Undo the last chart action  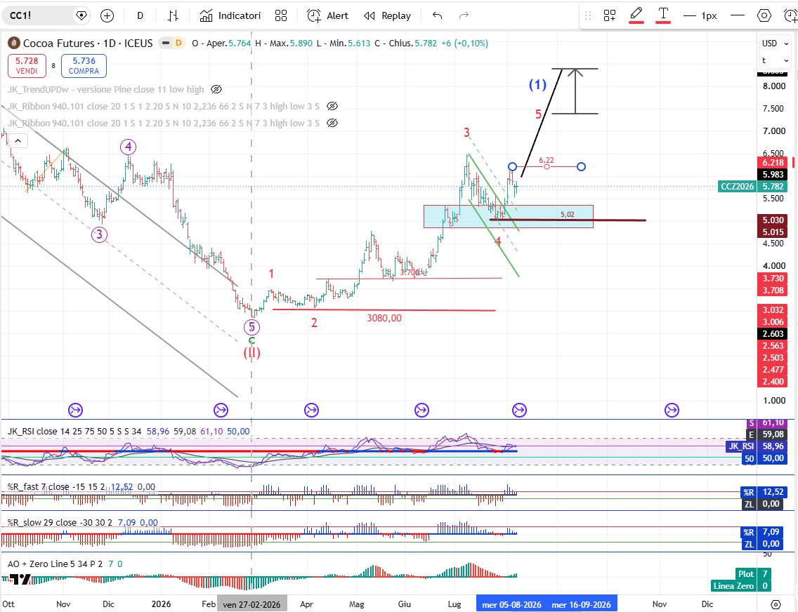[x=437, y=15]
